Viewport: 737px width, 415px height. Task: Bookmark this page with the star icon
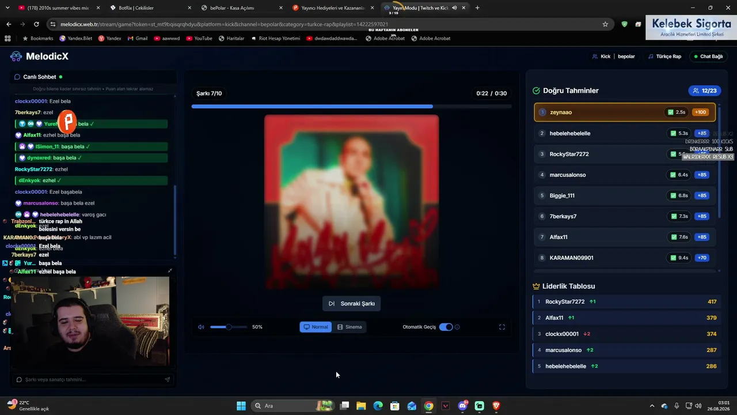[605, 24]
